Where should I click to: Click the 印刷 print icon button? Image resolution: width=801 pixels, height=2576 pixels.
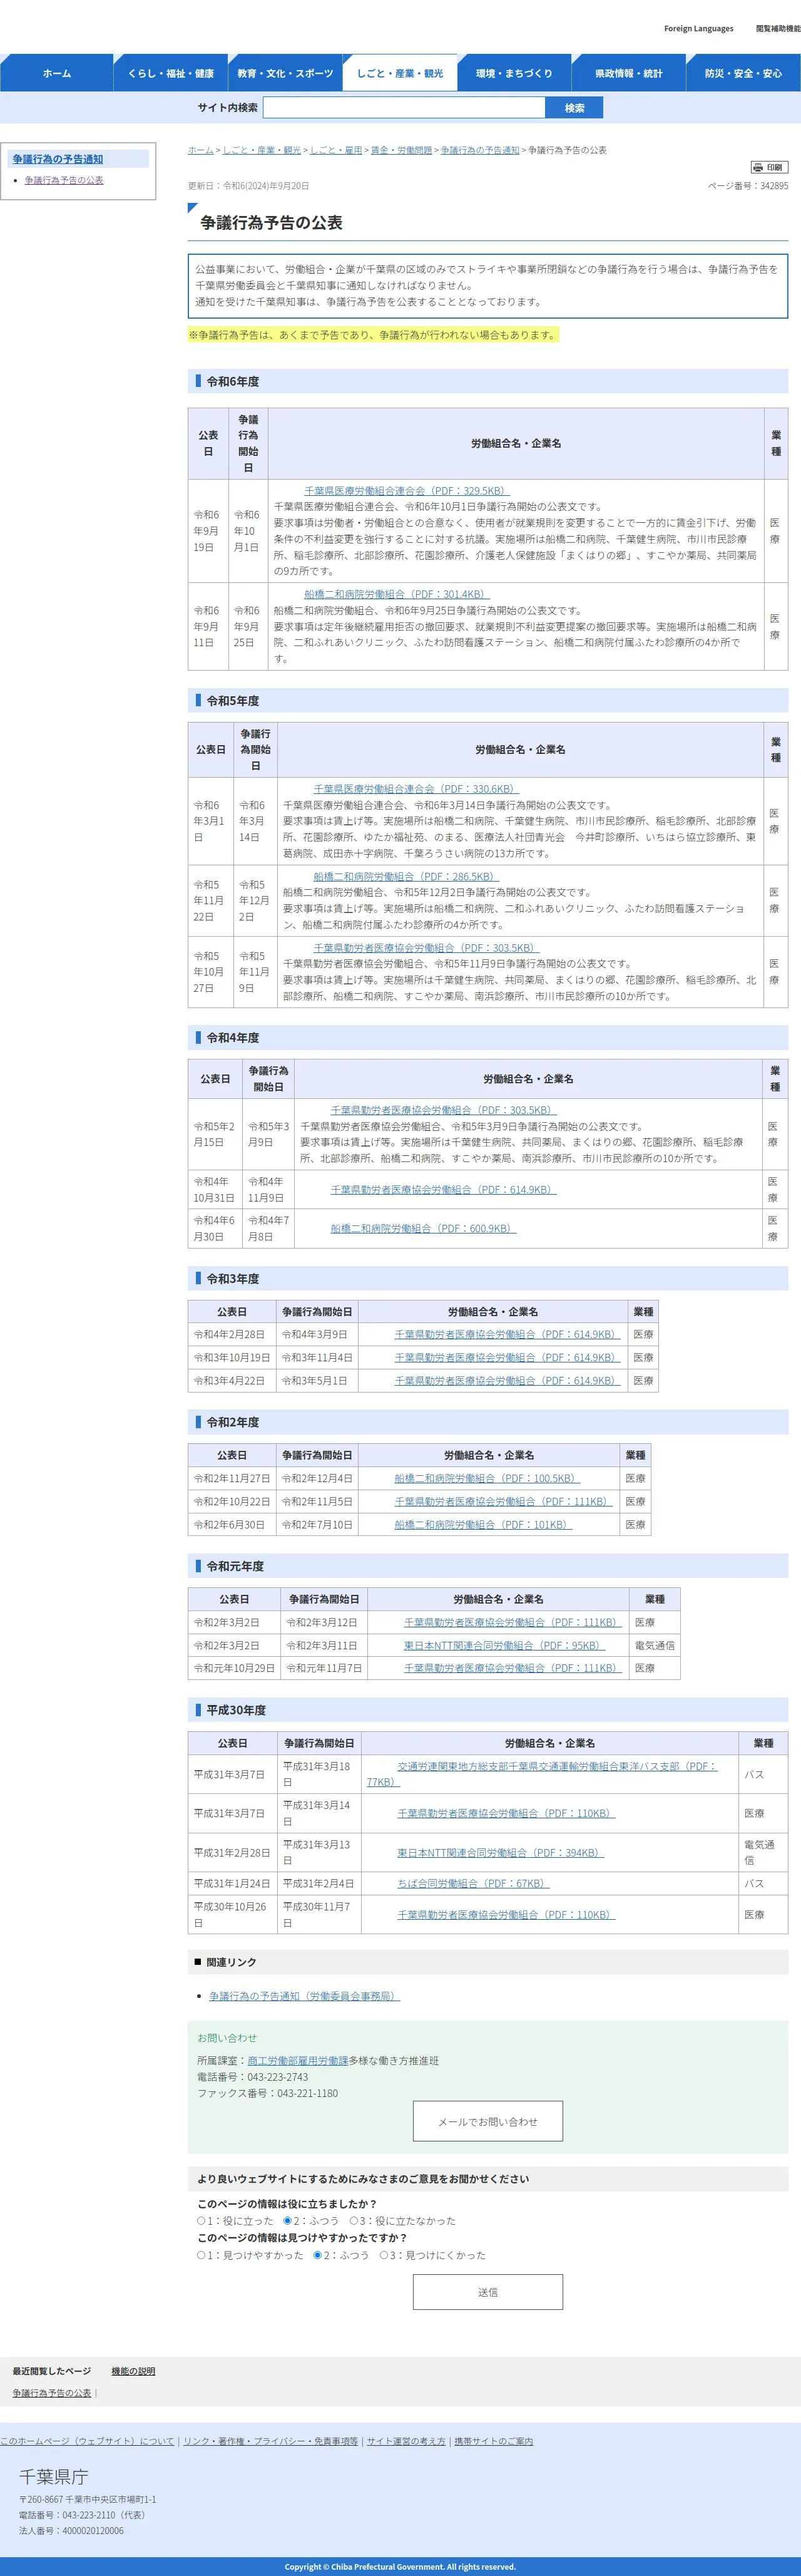[769, 167]
